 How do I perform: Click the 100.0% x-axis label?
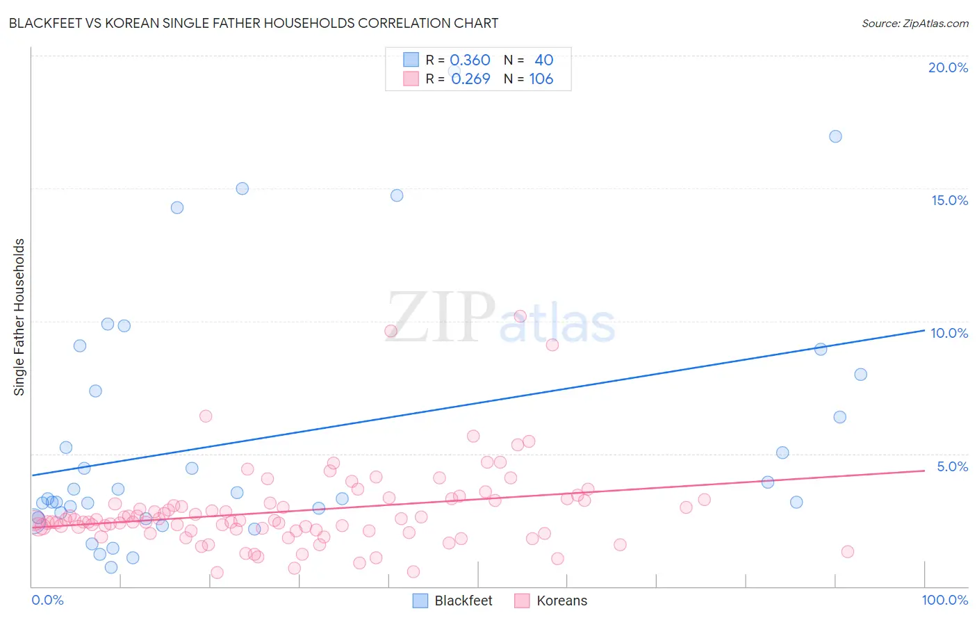click(945, 600)
